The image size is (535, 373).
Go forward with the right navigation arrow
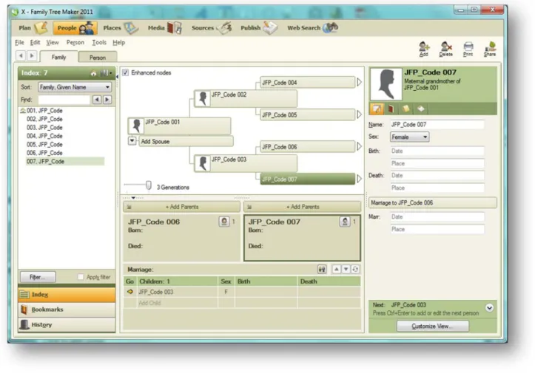32,55
